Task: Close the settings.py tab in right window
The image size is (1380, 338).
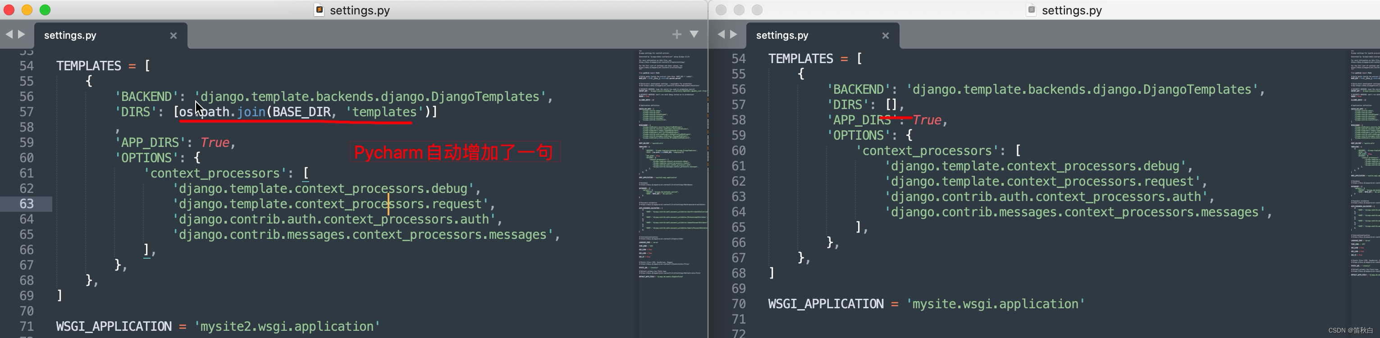Action: (x=885, y=36)
